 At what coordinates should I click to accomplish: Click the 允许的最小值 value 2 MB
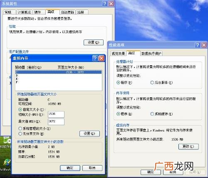pyautogui.click(x=52, y=147)
